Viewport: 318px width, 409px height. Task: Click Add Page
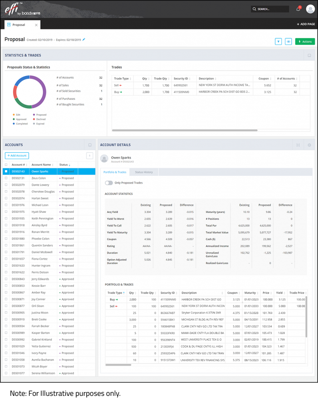pos(306,24)
